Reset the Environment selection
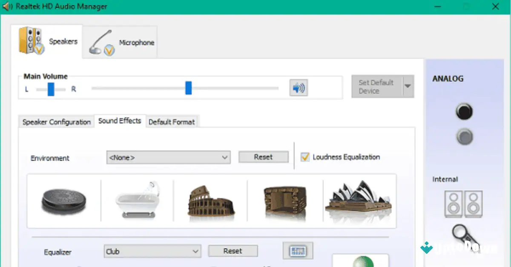Image resolution: width=511 pixels, height=267 pixels. (x=263, y=157)
